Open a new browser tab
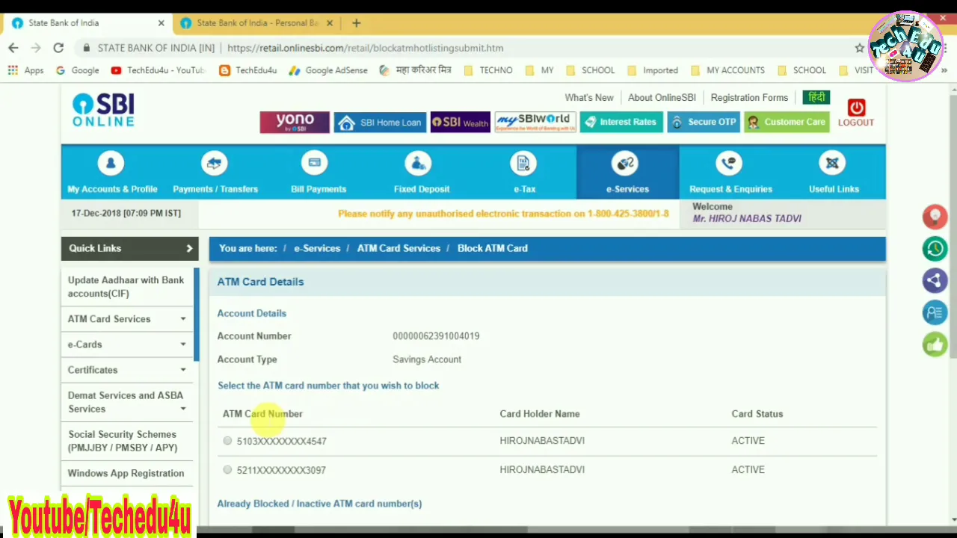Screen dimensions: 957x538 (x=357, y=23)
